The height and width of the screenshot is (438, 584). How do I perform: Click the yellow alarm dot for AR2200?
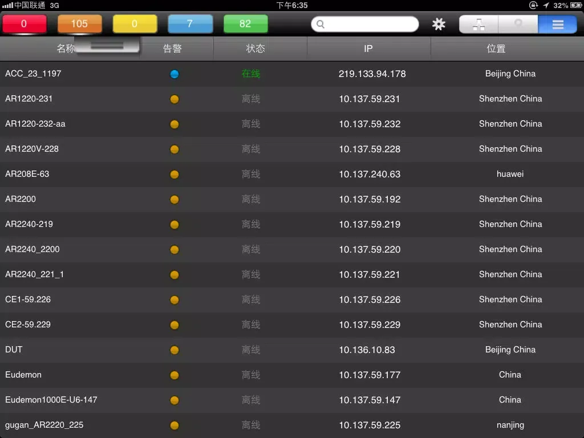pyautogui.click(x=175, y=200)
